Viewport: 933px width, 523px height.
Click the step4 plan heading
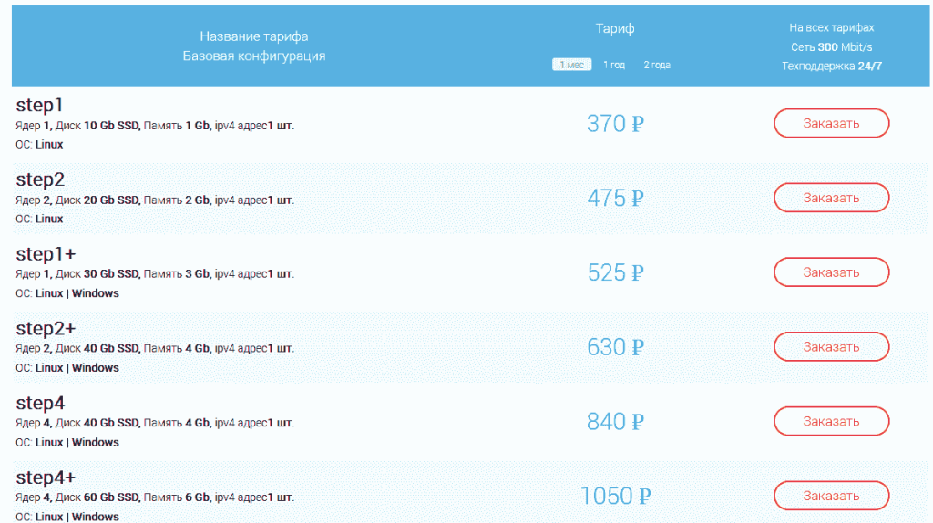click(x=40, y=404)
